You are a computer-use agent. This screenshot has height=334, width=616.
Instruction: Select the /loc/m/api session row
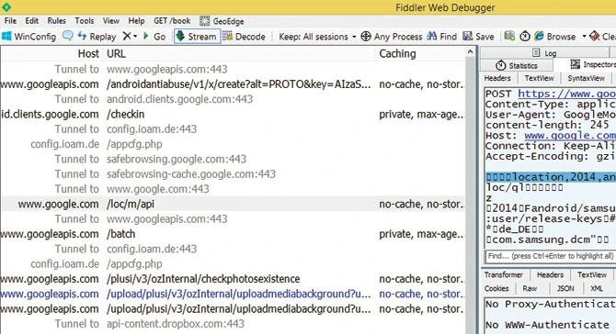point(233,204)
